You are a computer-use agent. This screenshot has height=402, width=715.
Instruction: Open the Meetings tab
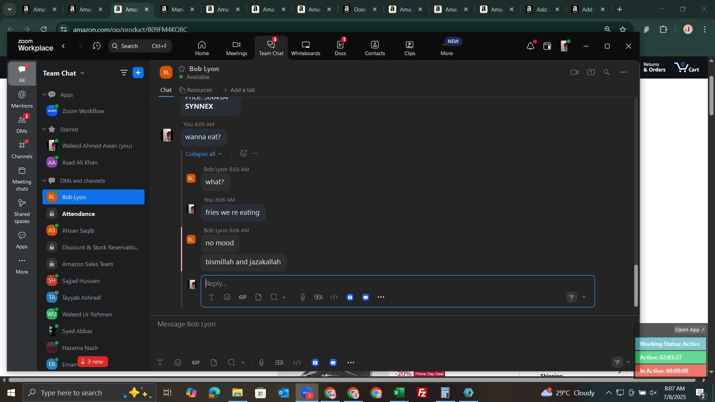(236, 48)
